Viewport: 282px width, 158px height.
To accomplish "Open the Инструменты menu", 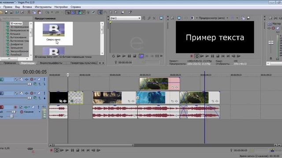I will (43, 7).
